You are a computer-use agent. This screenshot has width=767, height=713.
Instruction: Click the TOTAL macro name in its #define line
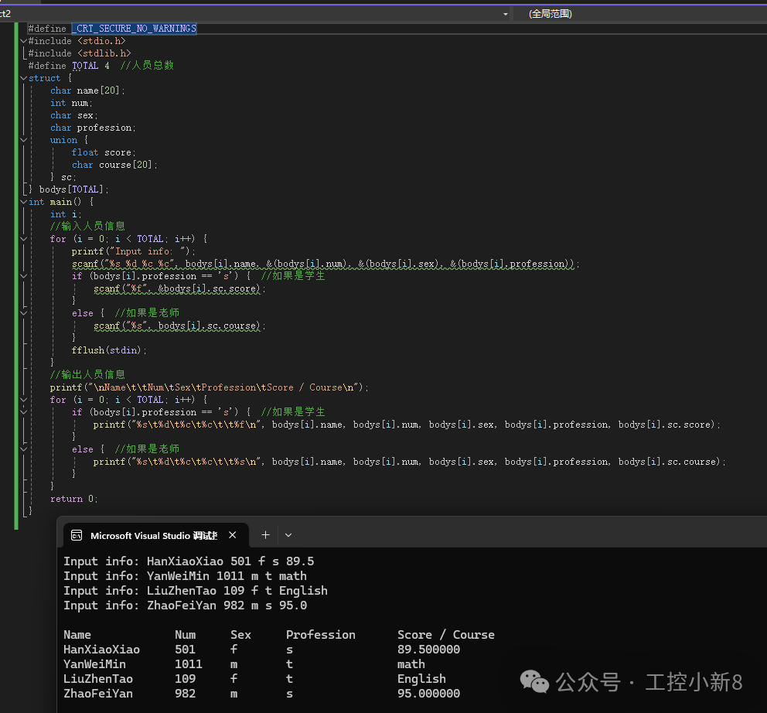click(85, 66)
